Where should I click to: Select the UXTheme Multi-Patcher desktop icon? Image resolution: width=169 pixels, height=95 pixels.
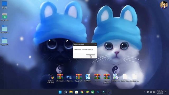coord(51,79)
